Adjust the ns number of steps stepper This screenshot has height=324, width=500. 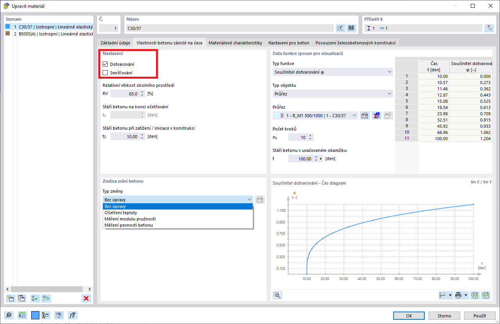tap(310, 137)
